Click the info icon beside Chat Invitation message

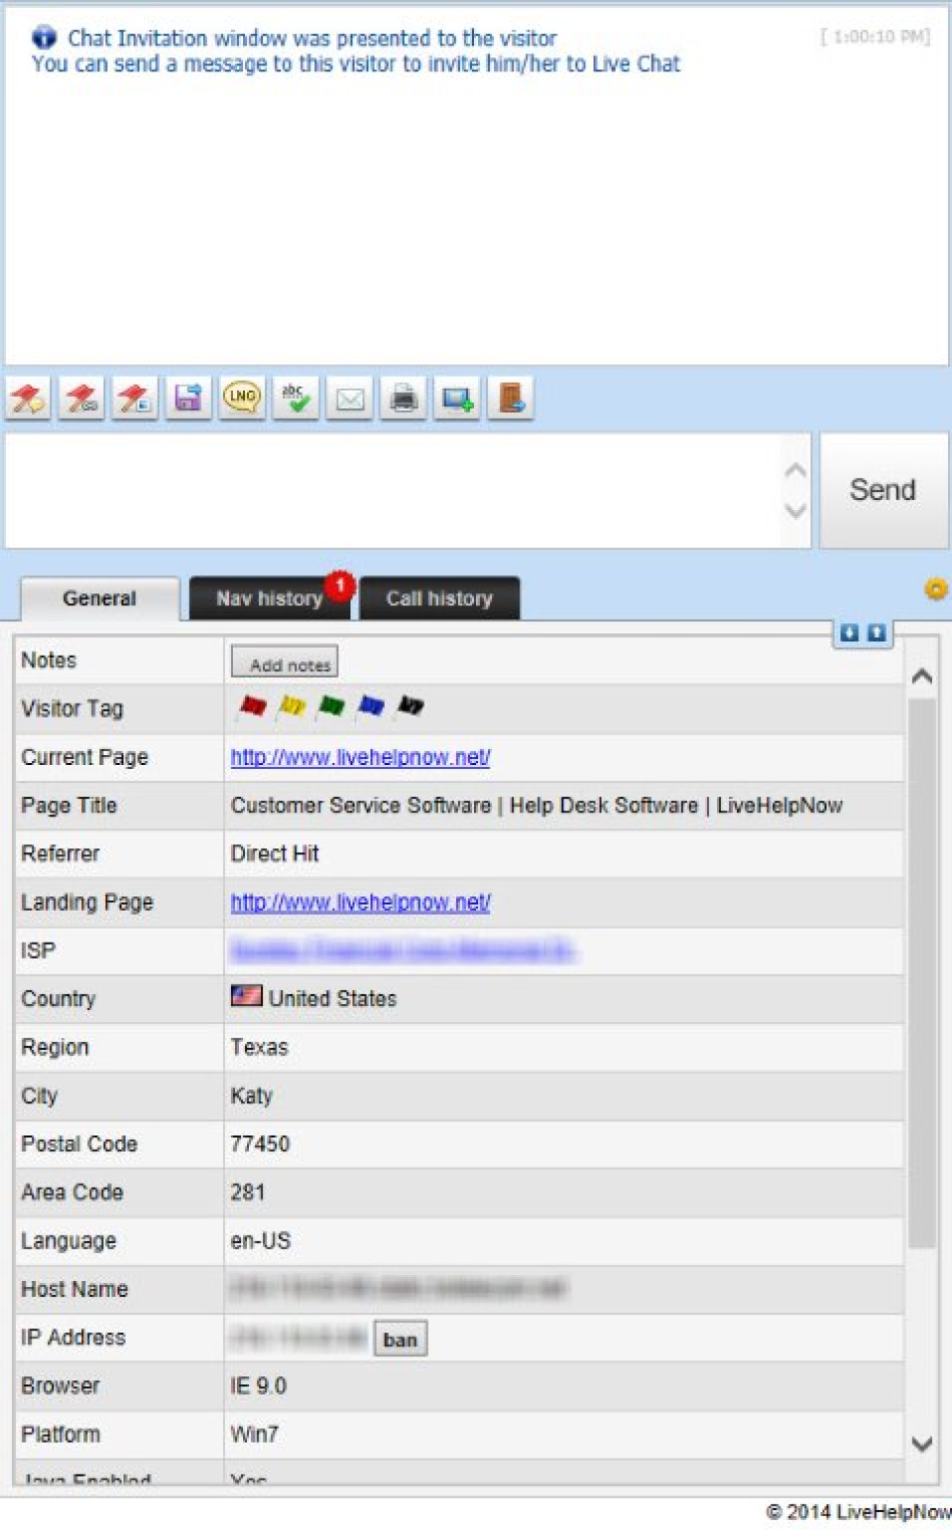click(44, 38)
